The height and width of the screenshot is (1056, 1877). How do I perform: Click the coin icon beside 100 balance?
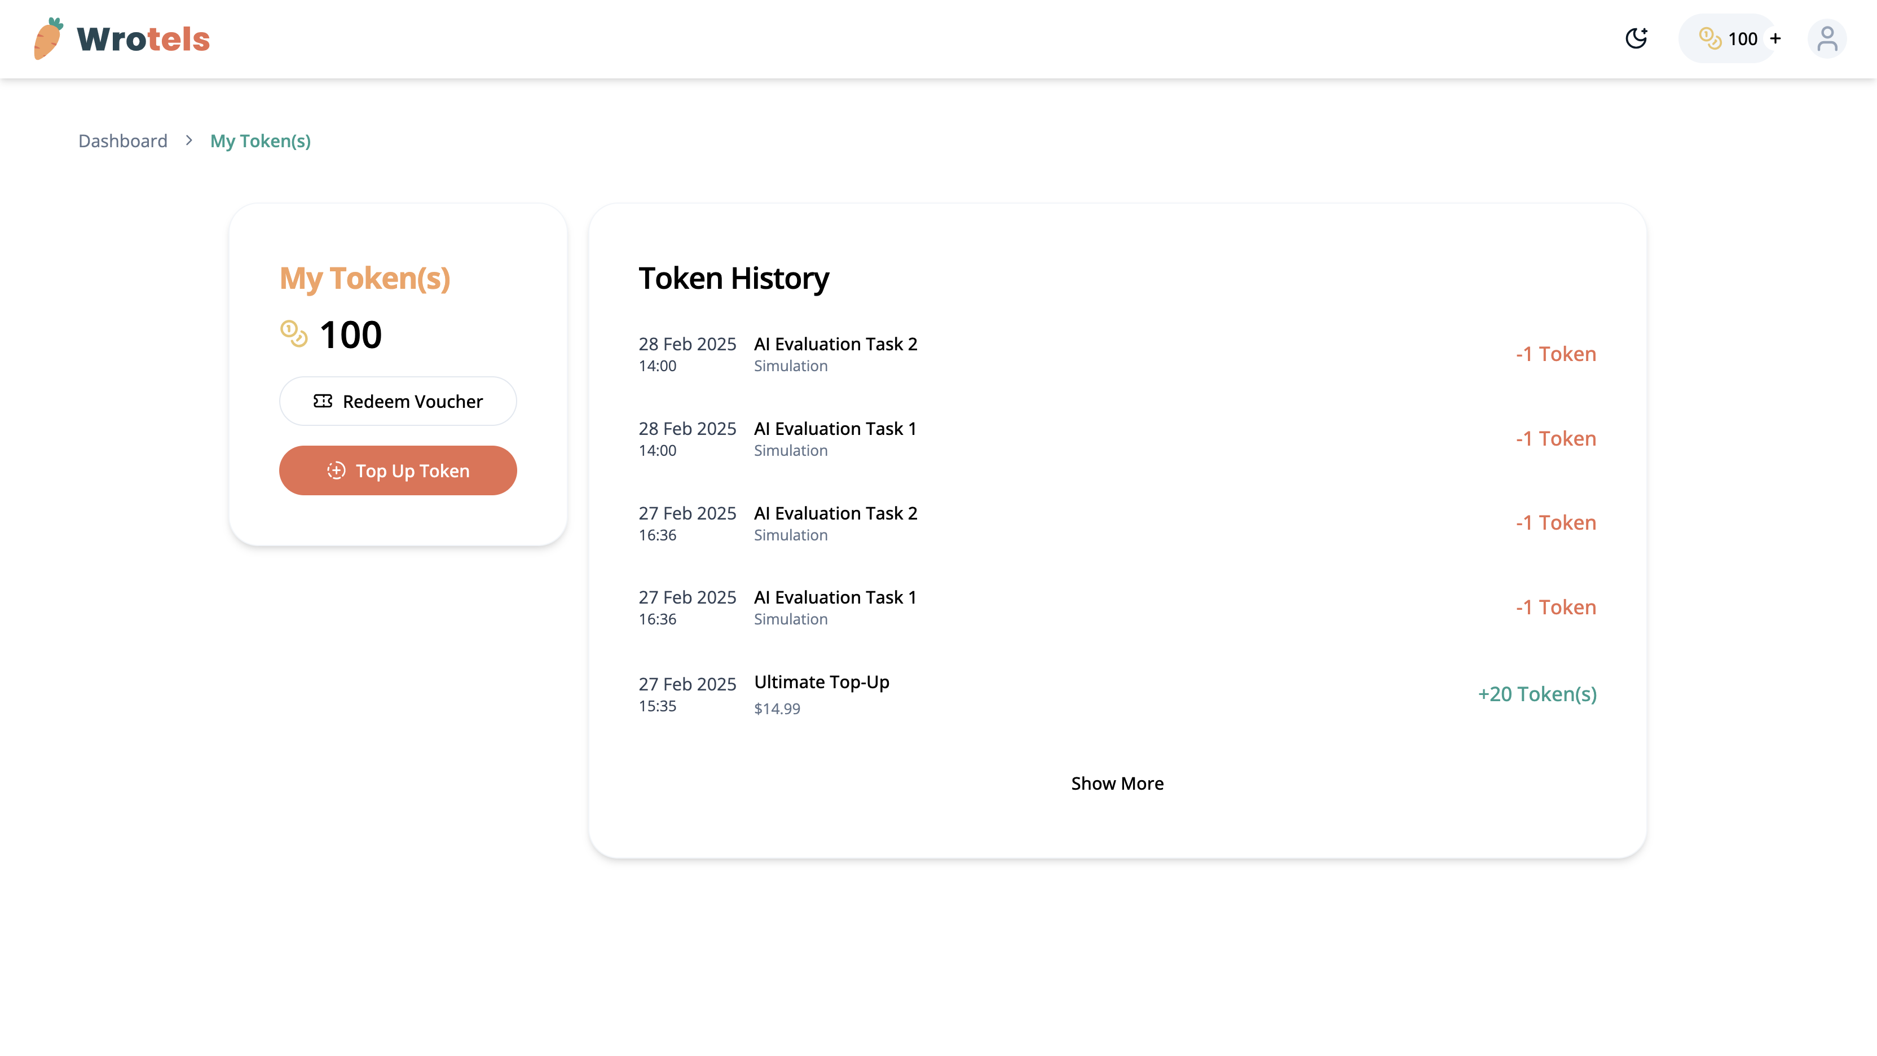pos(294,335)
